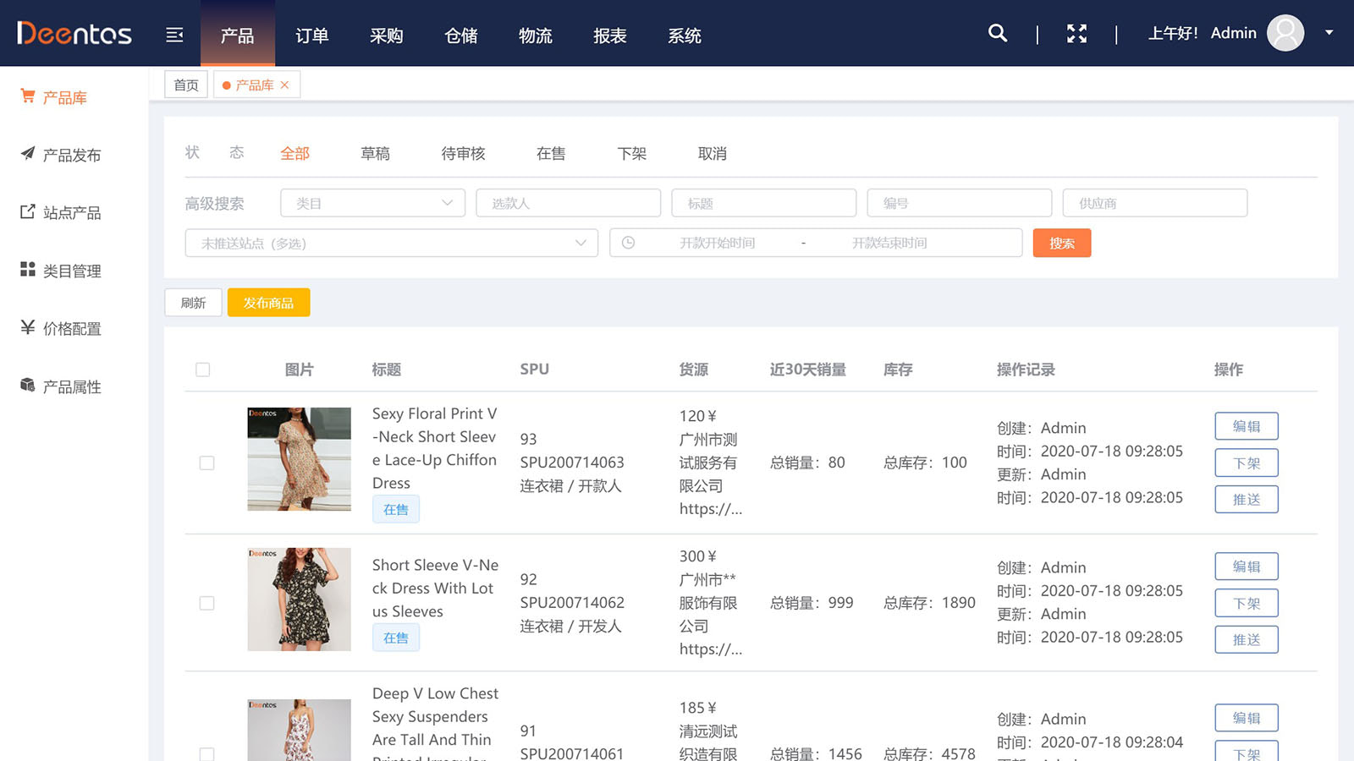This screenshot has height=761, width=1354.
Task: Toggle select-all checkbox in table header
Action: (x=203, y=370)
